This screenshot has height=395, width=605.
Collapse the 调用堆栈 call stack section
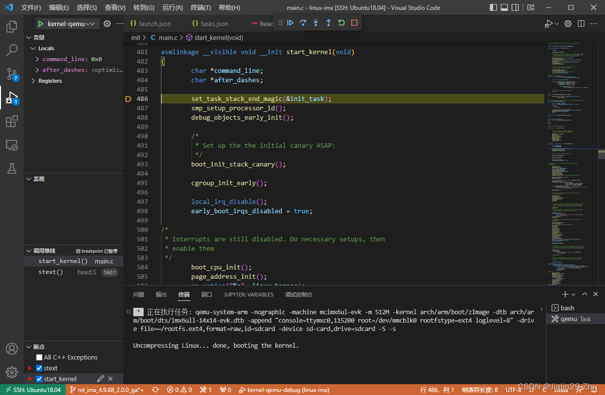point(29,251)
